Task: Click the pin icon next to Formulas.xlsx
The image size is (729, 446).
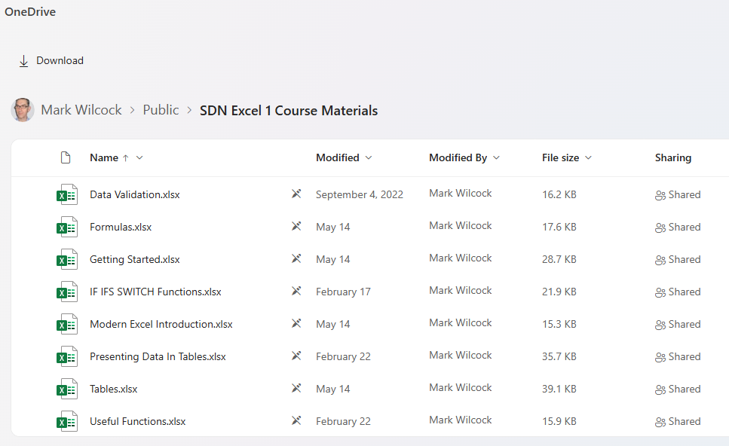Action: [x=296, y=227]
